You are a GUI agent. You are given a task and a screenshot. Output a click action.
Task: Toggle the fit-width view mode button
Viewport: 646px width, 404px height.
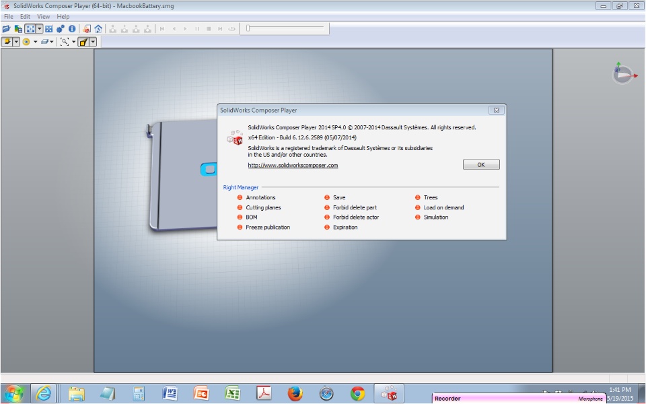[30, 29]
